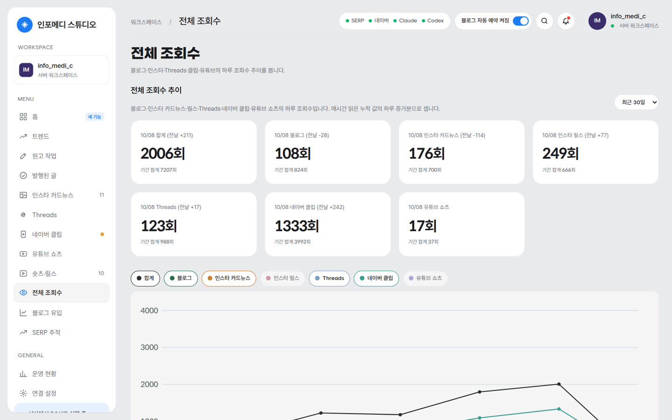The height and width of the screenshot is (420, 672).
Task: Click the 10/08 Threads 123회 card
Action: (194, 224)
